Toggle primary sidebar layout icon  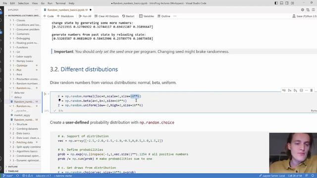click(x=276, y=3)
